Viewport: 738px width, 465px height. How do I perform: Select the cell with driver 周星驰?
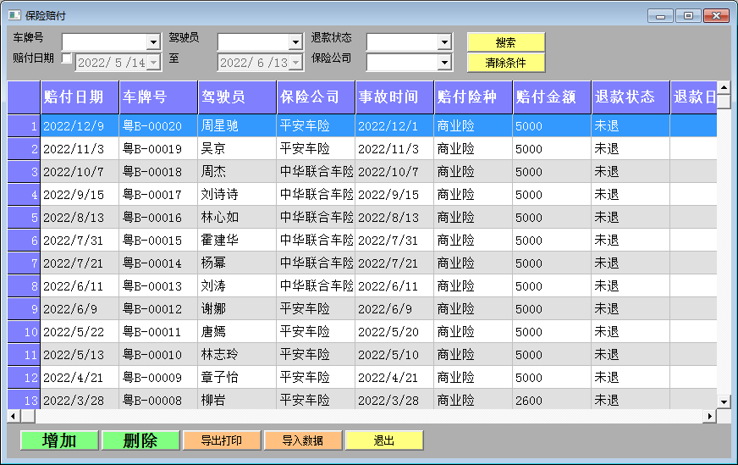(237, 126)
